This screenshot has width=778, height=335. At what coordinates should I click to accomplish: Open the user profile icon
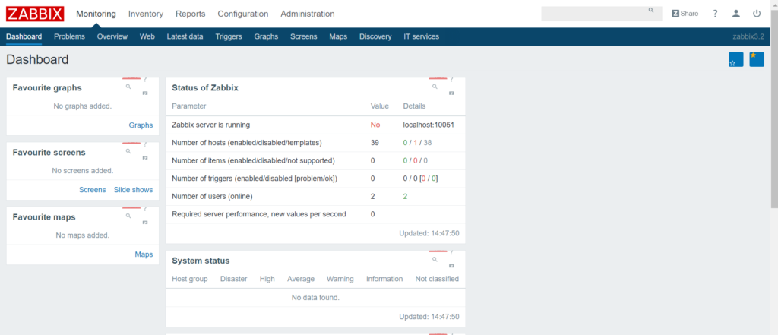coord(735,14)
